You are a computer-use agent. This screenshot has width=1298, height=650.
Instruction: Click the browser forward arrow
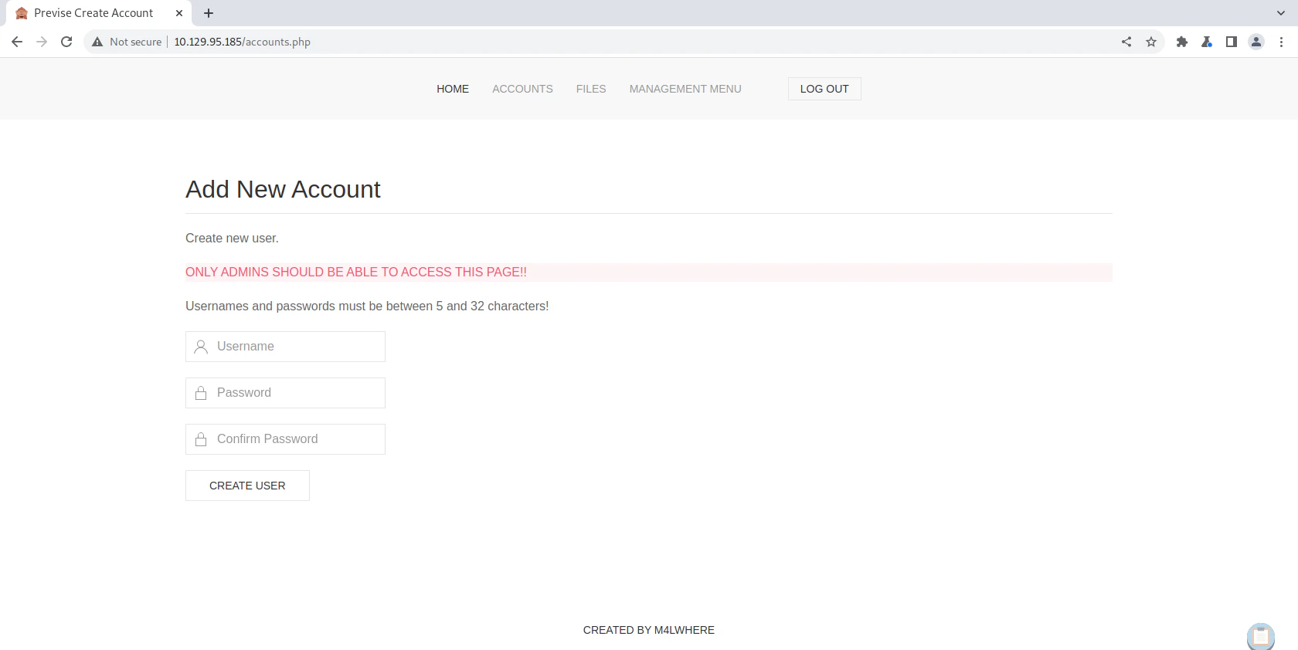pos(42,42)
